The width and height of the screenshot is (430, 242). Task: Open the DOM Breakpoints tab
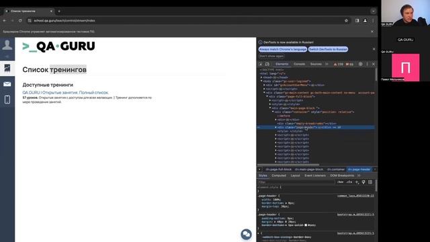[342, 175]
